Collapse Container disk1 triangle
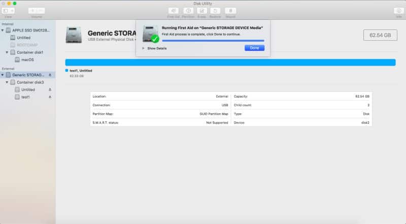The image size is (406, 224). click(x=7, y=52)
